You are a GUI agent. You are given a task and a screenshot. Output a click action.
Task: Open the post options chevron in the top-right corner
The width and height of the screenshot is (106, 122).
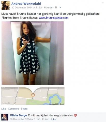tap(102, 3)
